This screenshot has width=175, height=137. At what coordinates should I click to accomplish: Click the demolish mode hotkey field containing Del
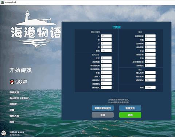[106, 80]
